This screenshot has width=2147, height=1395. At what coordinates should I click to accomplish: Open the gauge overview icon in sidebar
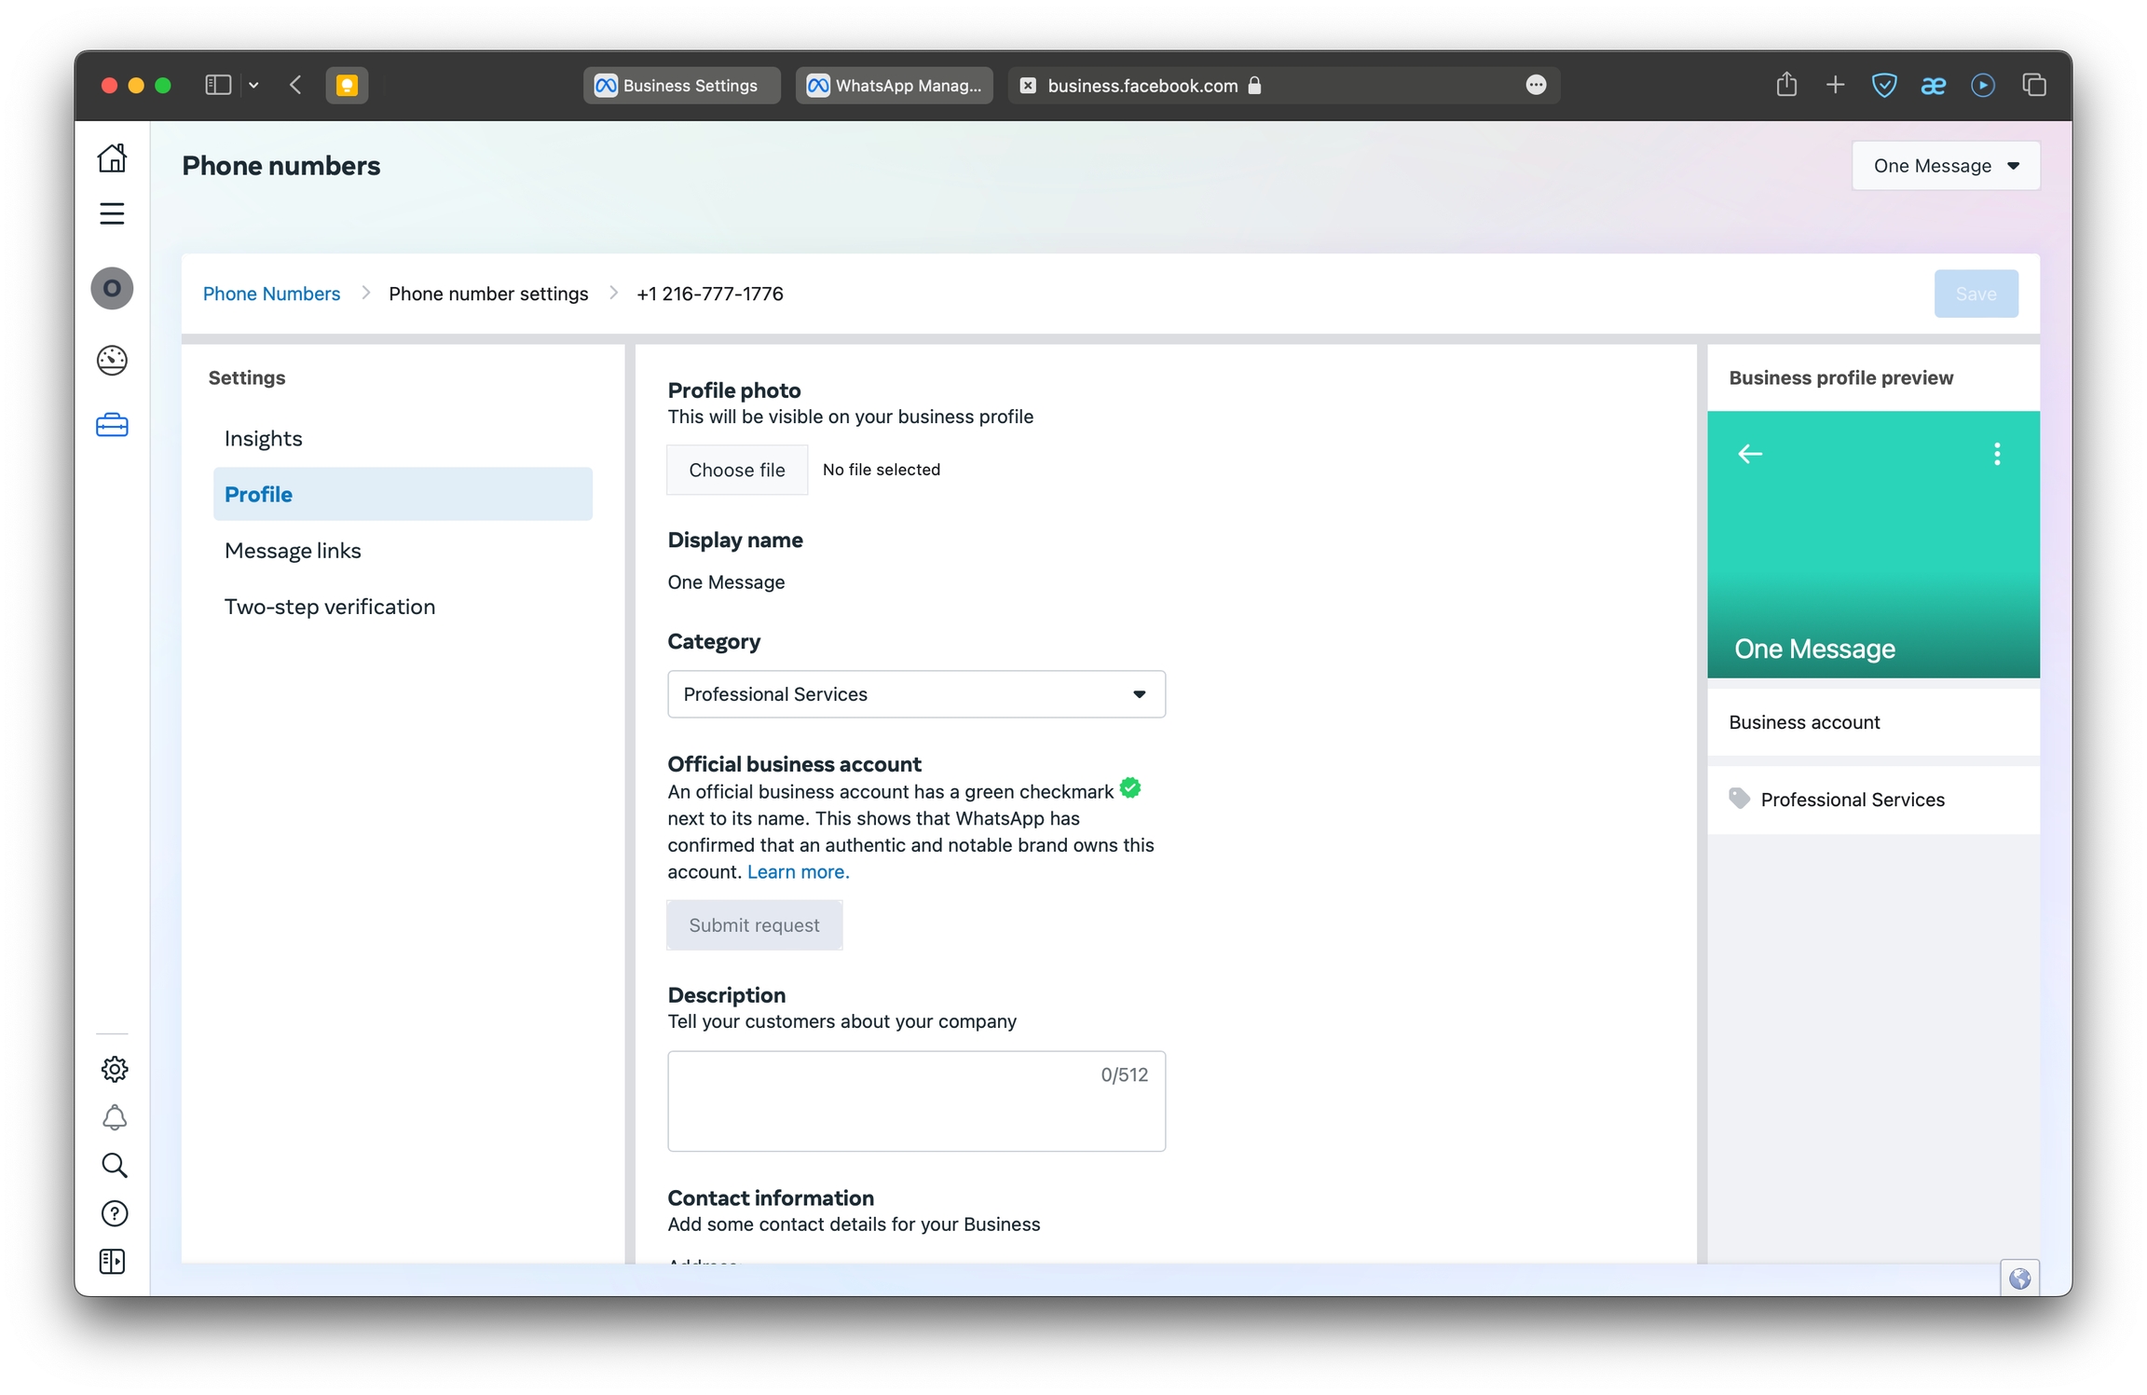112,360
